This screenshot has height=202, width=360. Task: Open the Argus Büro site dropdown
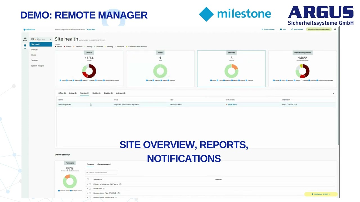41,39
